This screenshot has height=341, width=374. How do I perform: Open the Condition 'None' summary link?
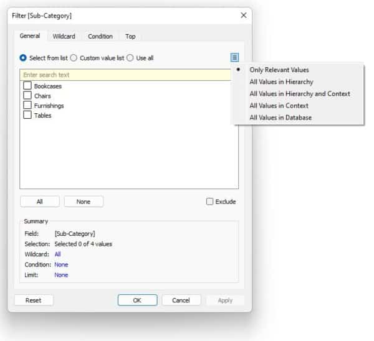(61, 264)
